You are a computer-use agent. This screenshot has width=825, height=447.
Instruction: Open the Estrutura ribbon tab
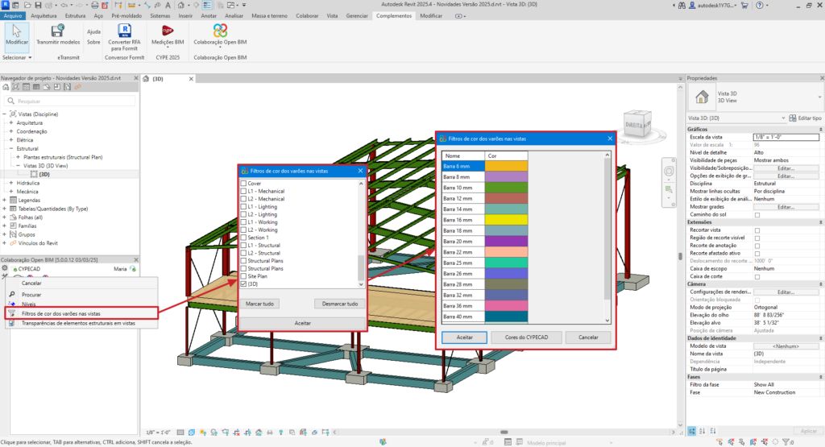[75, 16]
